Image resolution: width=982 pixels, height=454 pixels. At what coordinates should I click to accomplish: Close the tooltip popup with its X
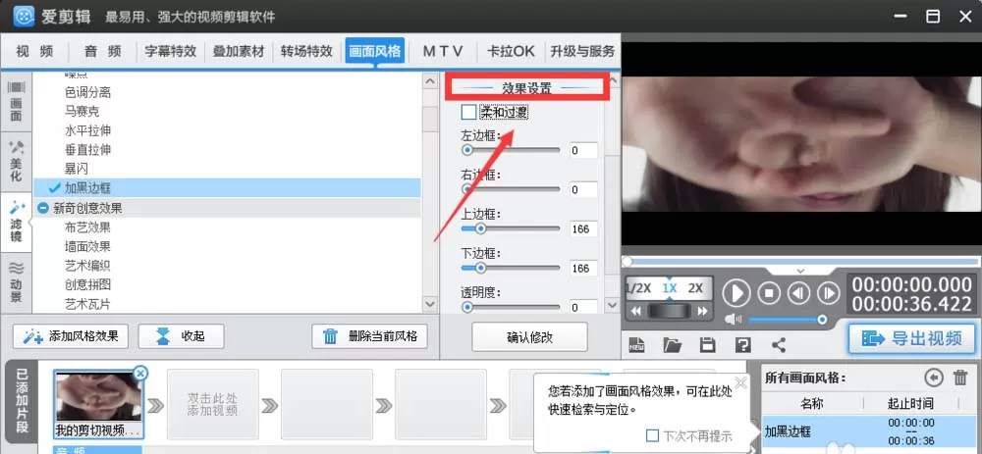click(x=740, y=382)
